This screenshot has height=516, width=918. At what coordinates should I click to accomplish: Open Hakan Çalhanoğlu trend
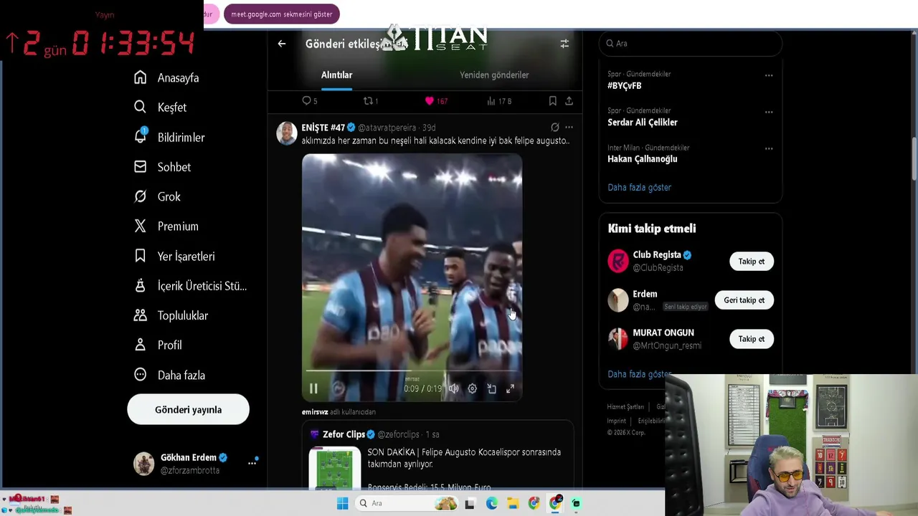(642, 159)
